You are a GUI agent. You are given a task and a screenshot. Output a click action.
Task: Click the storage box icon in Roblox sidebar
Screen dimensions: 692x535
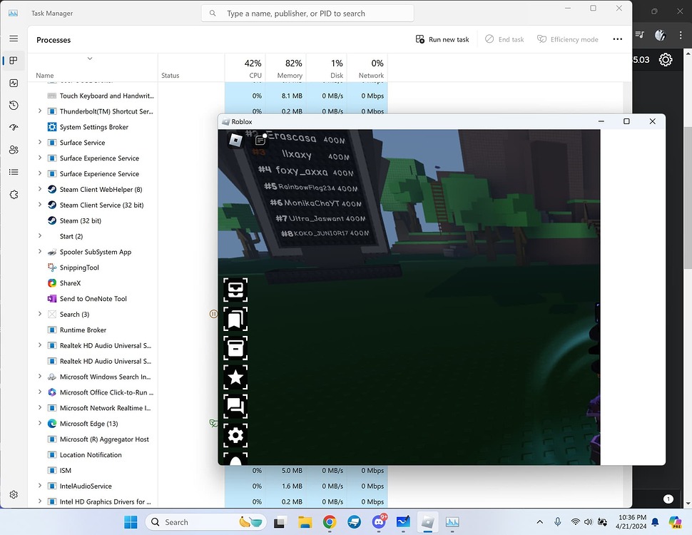[235, 349]
